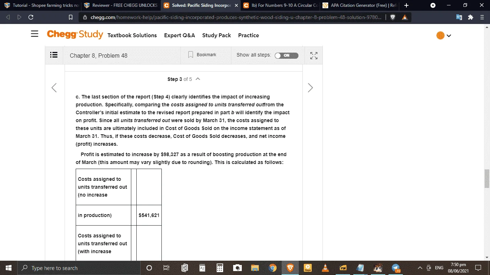Switch to APA Citation Generator tab
Viewport: 490px width, 275px height.
tap(361, 5)
